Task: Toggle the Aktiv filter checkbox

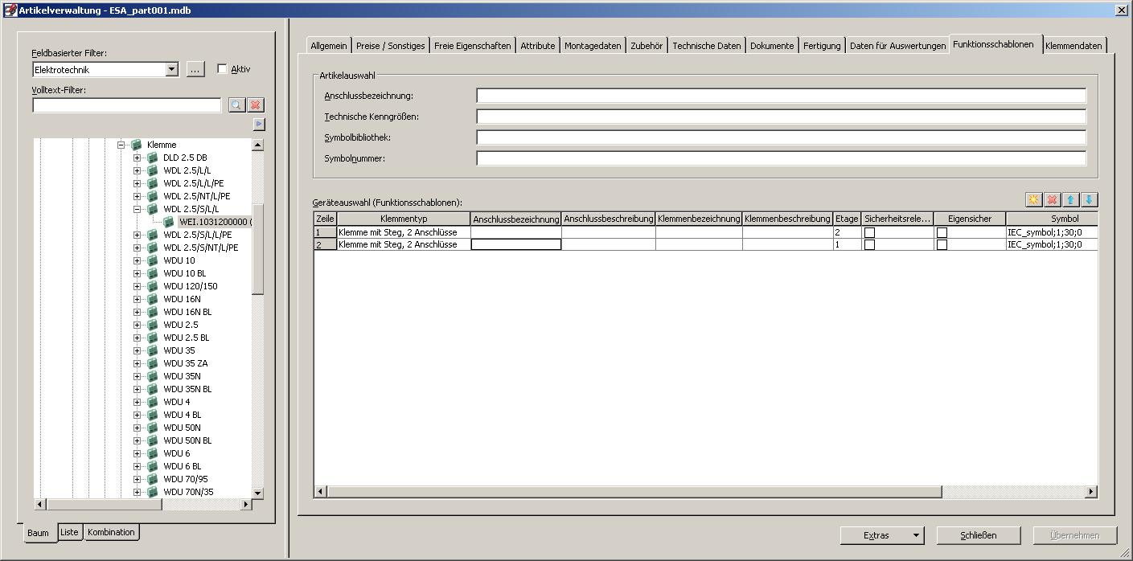Action: click(x=223, y=69)
